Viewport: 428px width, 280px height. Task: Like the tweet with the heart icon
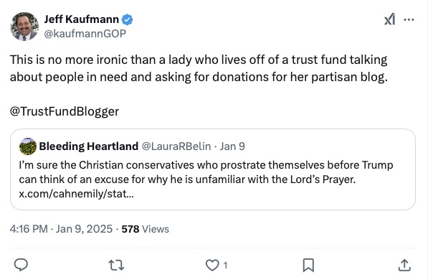click(212, 265)
